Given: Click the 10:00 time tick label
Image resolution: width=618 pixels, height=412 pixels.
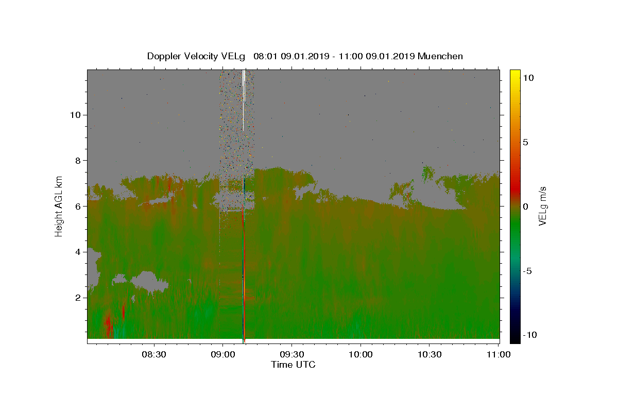Looking at the screenshot, I should [360, 354].
